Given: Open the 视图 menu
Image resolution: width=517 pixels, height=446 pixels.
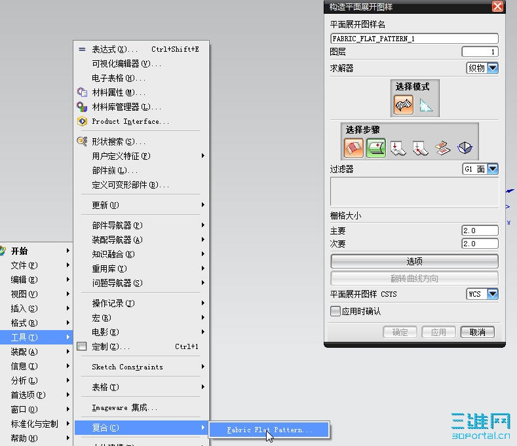Looking at the screenshot, I should (x=36, y=294).
